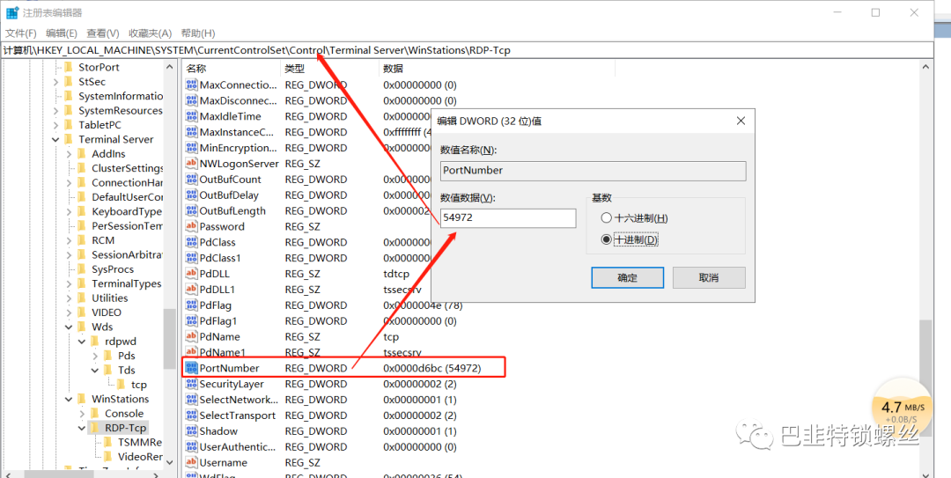Click the Registry Editor title bar icon
Image resolution: width=951 pixels, height=478 pixels.
(x=12, y=12)
